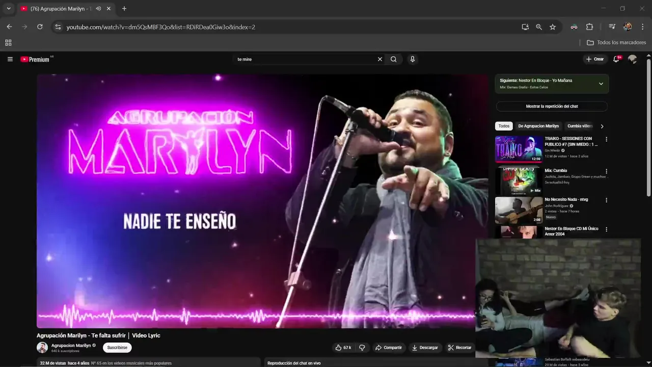Screen dimensions: 652x367
Task: Open notifications bell icon
Action: click(617, 59)
